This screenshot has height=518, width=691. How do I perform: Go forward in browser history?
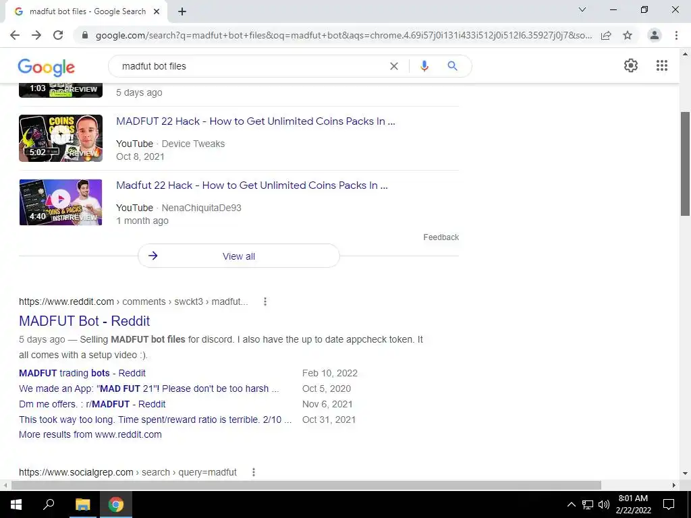[x=36, y=35]
